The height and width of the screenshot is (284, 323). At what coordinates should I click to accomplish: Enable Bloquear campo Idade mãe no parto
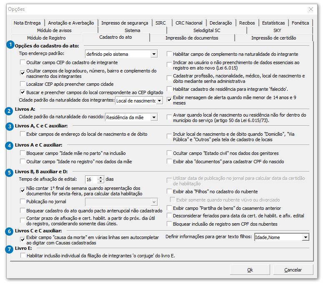tap(23, 153)
